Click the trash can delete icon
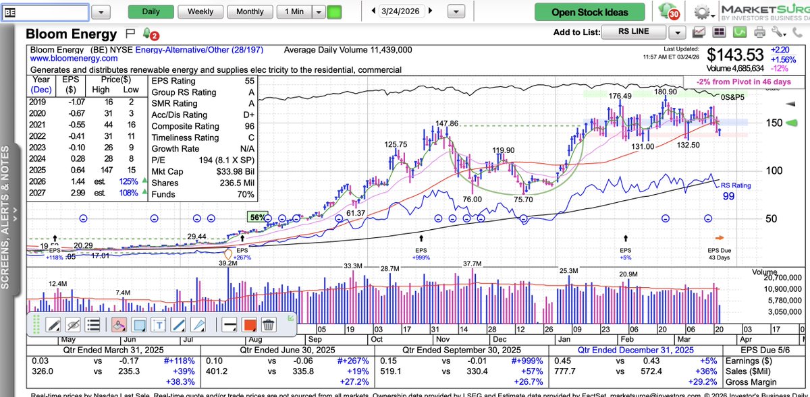Screen dimensions: 810x397 (x=268, y=324)
